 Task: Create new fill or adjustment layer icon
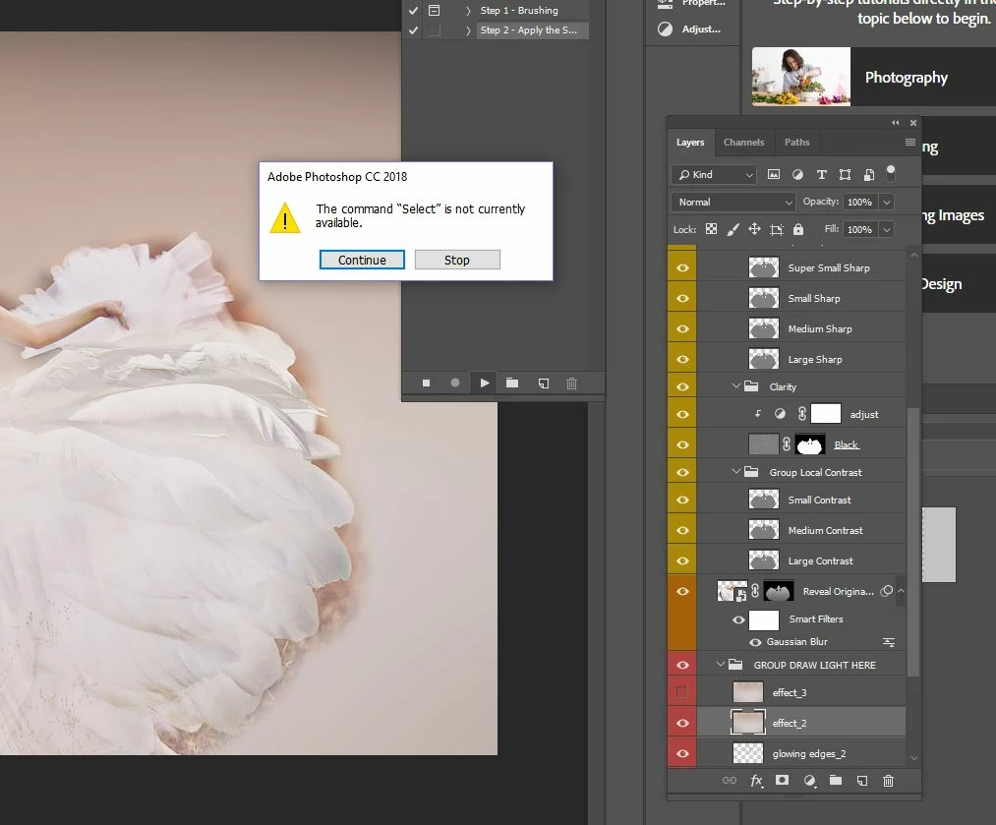coord(809,781)
